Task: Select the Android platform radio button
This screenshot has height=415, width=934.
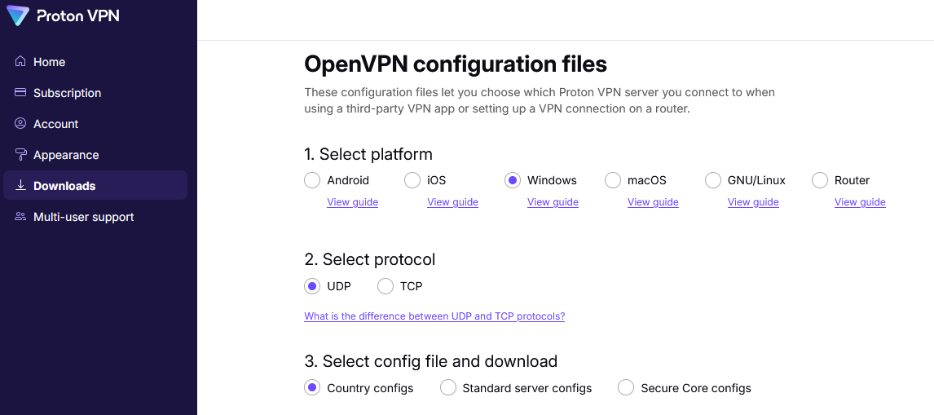Action: point(312,180)
